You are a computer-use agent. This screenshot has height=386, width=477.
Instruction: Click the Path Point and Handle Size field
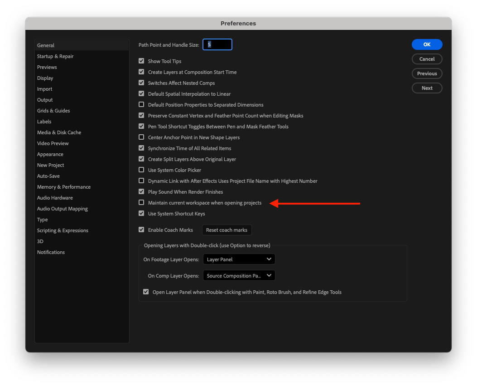[x=217, y=44]
